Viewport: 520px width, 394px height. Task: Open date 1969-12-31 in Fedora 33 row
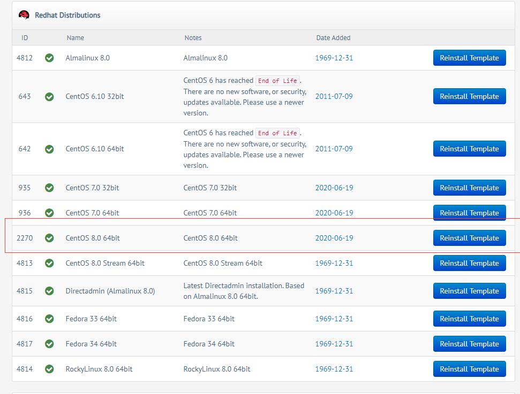pyautogui.click(x=334, y=319)
